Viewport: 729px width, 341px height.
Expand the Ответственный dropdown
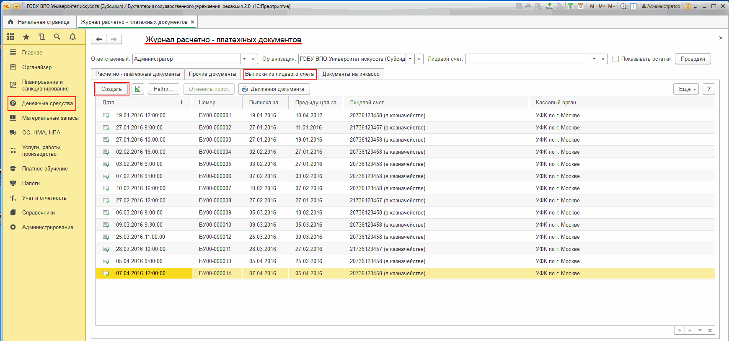pos(244,59)
